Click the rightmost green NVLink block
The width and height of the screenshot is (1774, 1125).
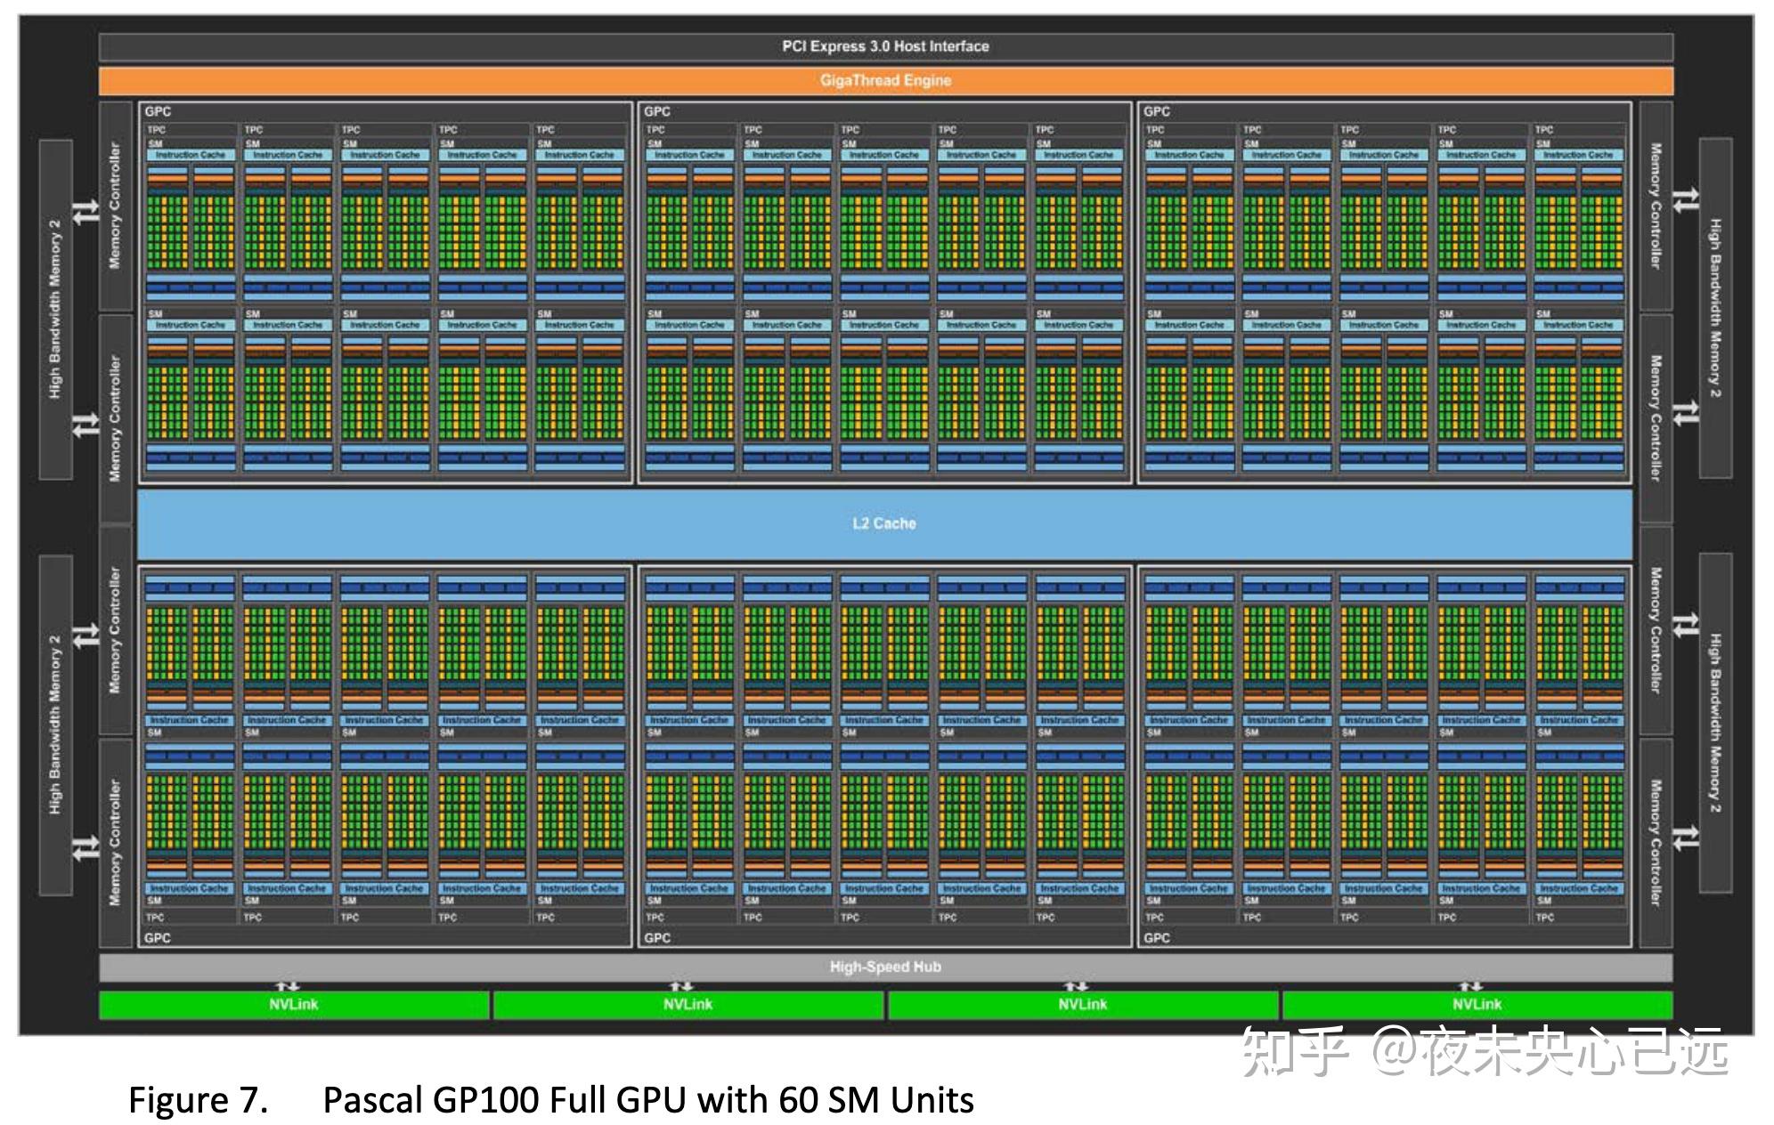click(x=1477, y=1005)
